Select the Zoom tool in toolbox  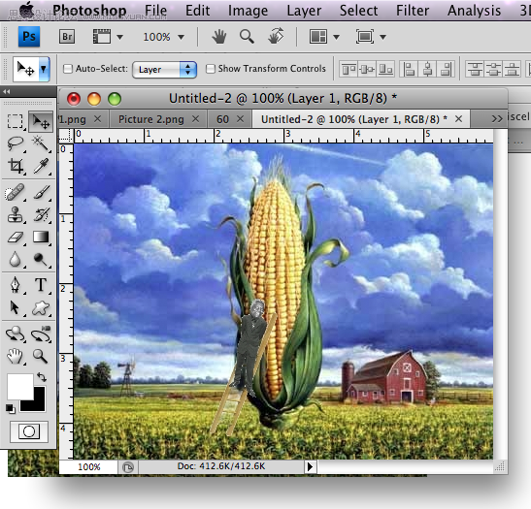41,357
